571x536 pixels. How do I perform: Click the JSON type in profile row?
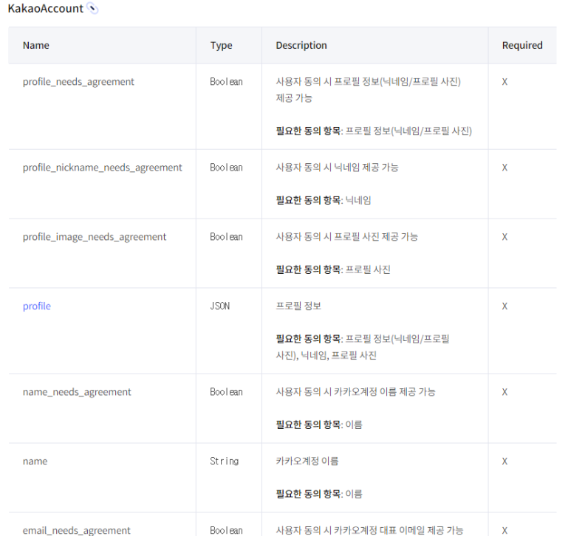[220, 306]
